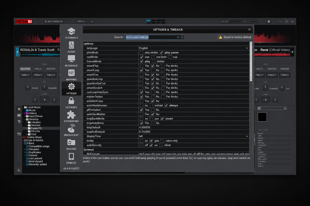The width and height of the screenshot is (310, 206).
Task: Check value-only for tooltip
Action: coord(162,141)
